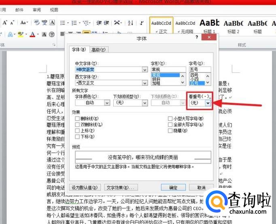The image size is (276, 224).
Task: Tick the 上标 superscript checkbox
Action: [x=77, y=131]
